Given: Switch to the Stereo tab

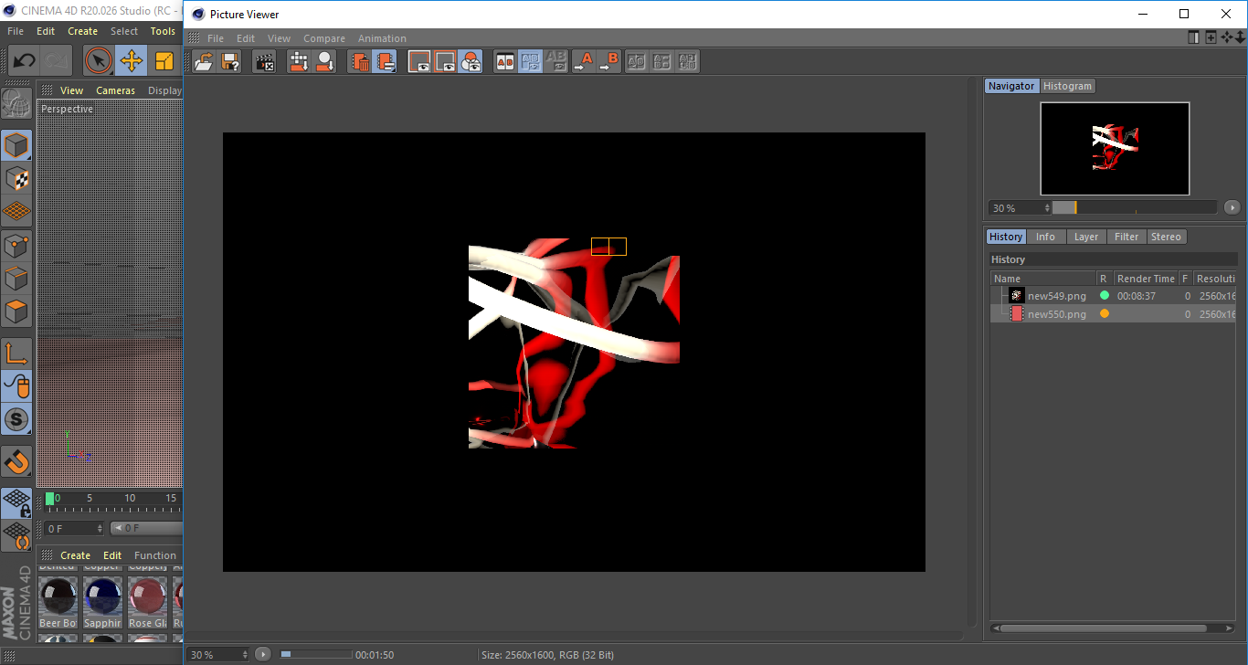Looking at the screenshot, I should (x=1166, y=237).
